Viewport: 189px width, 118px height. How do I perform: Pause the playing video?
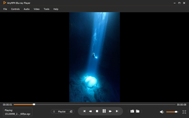coord(104,111)
